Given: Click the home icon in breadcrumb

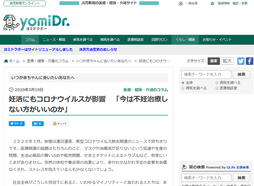Looking at the screenshot, I should point(6,61).
